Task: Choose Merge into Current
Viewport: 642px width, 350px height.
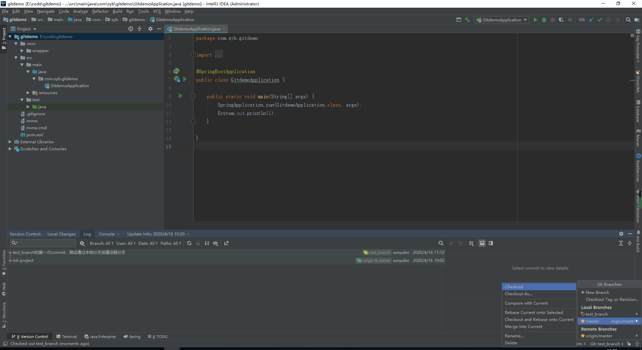Action: [539, 326]
